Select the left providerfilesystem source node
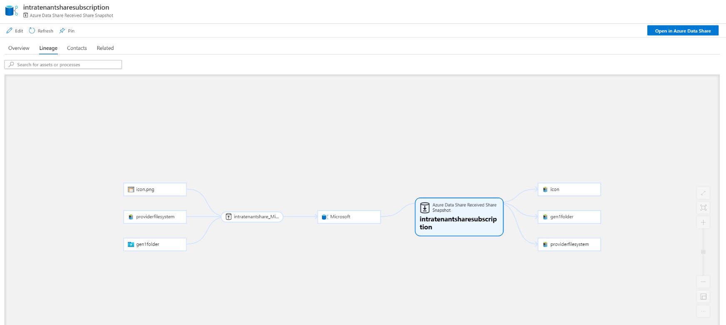 tap(155, 217)
